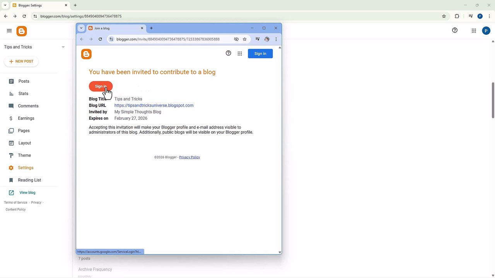Reload the main browser page
Viewport: 495px width, 278px height.
tap(24, 16)
